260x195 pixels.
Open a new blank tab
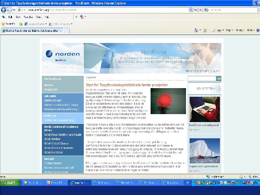pyautogui.click(x=66, y=31)
